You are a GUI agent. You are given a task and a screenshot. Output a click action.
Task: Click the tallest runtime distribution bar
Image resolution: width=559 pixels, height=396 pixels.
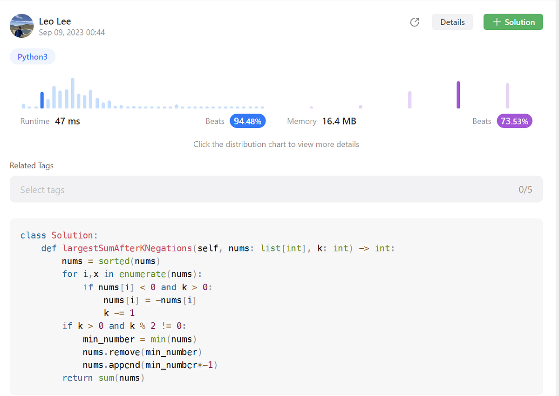click(72, 91)
